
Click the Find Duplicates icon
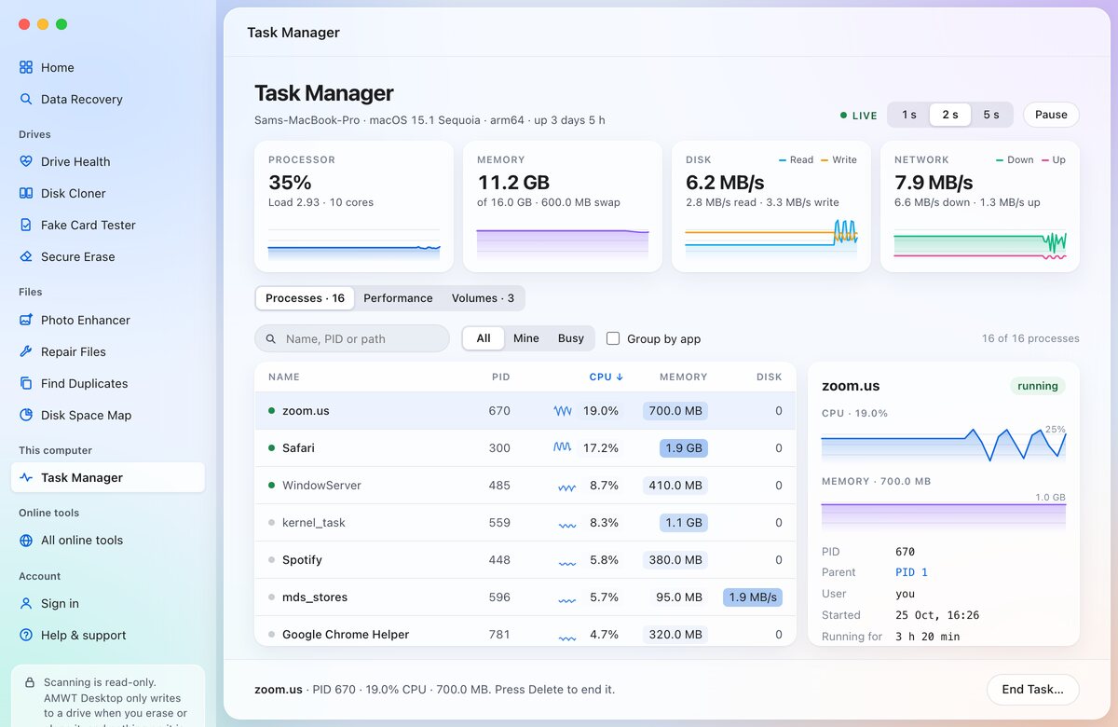[26, 383]
